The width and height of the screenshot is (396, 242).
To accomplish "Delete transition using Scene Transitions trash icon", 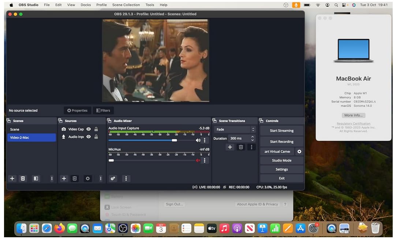I will coord(241,147).
